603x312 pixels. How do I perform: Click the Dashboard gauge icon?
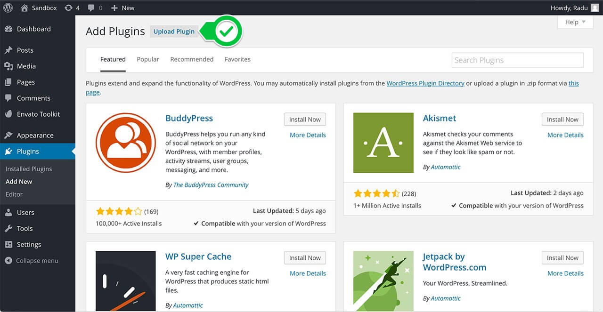pyautogui.click(x=8, y=29)
